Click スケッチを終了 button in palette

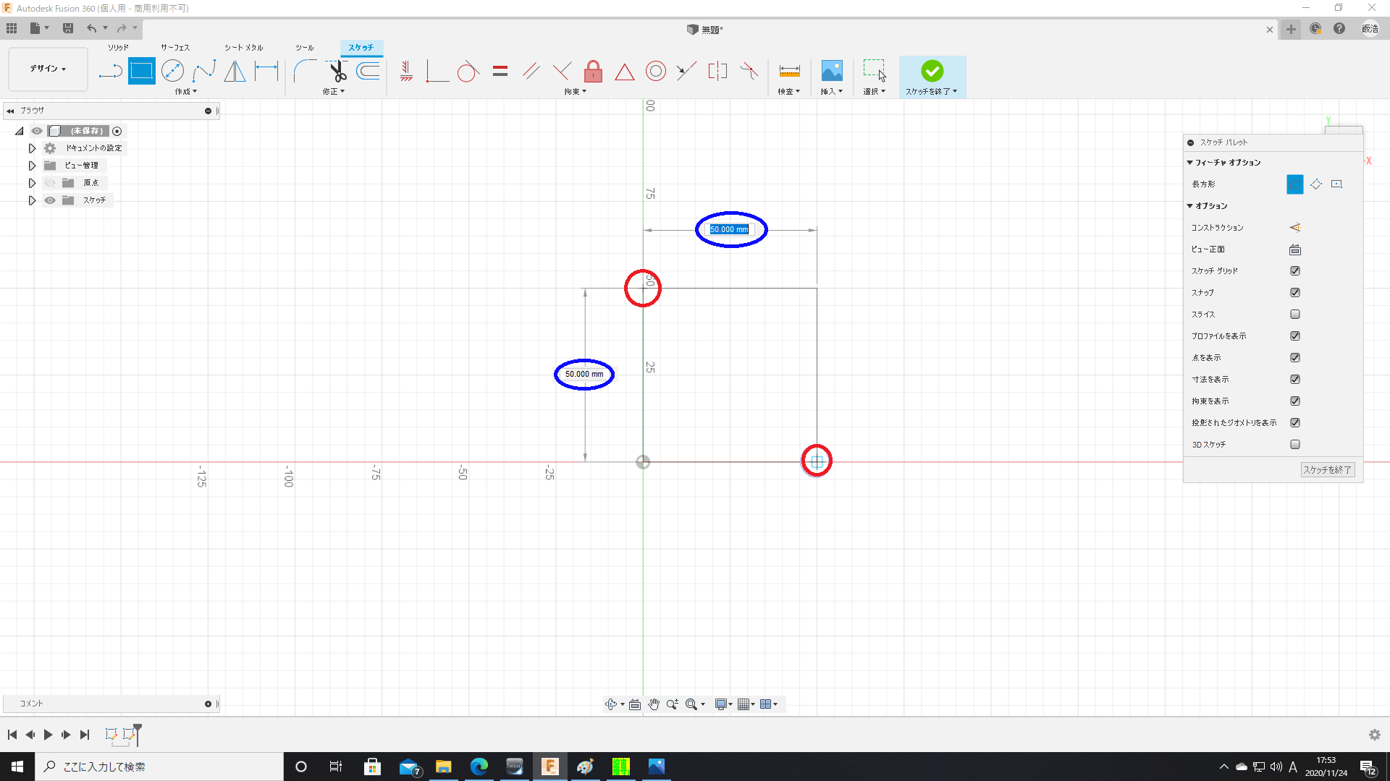coord(1327,470)
